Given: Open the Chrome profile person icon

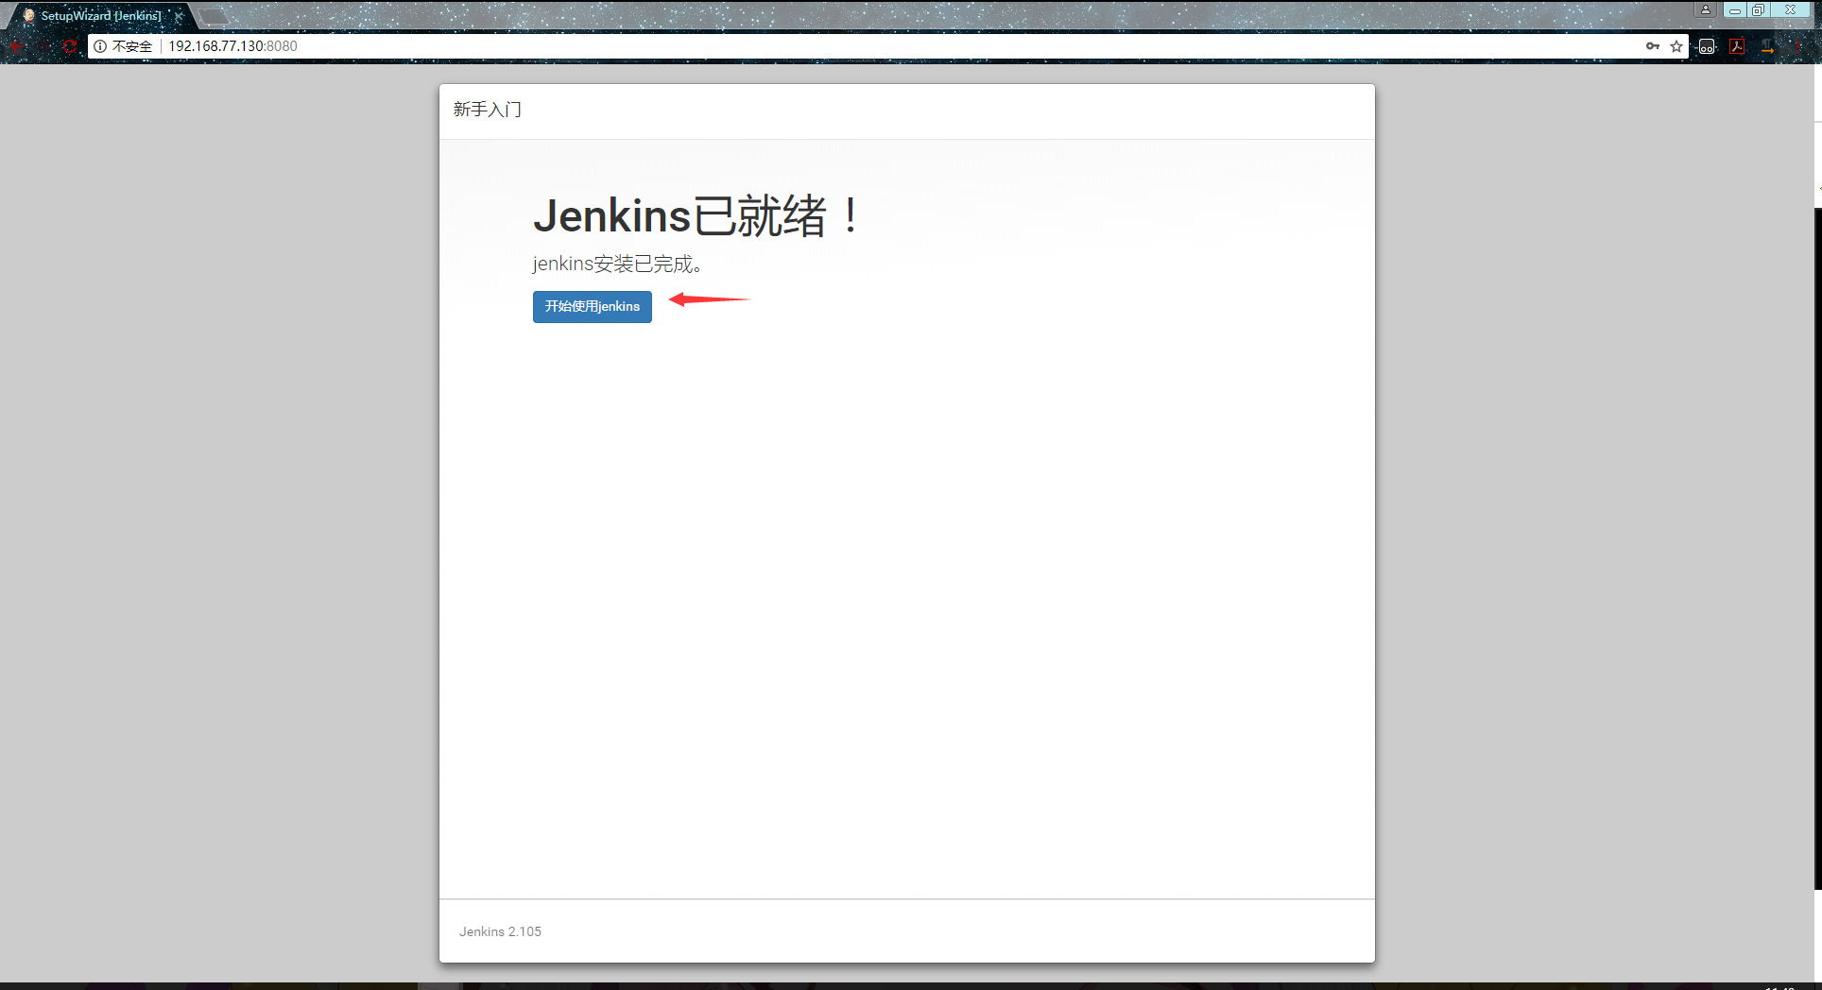Looking at the screenshot, I should [x=1706, y=9].
